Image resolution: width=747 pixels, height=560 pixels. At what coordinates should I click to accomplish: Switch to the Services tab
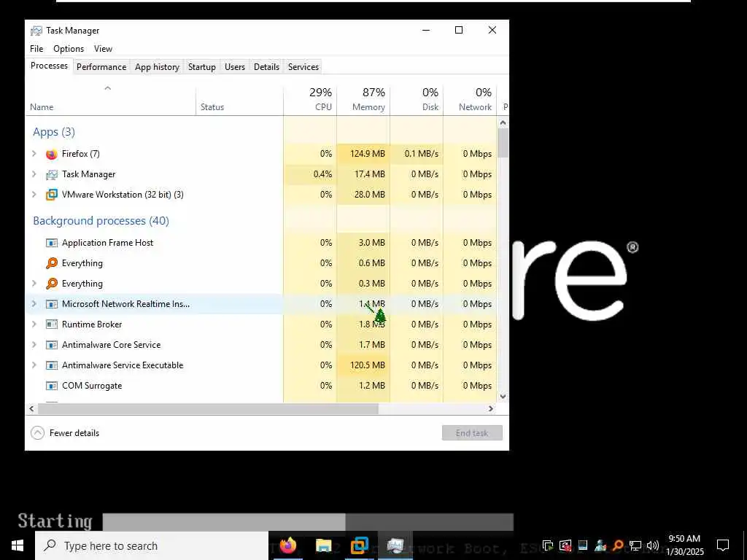click(303, 66)
